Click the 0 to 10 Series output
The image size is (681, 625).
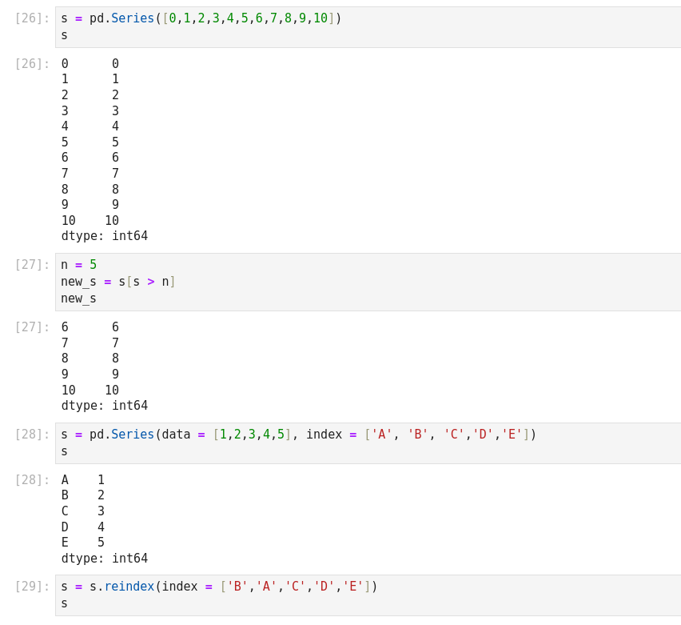click(90, 142)
